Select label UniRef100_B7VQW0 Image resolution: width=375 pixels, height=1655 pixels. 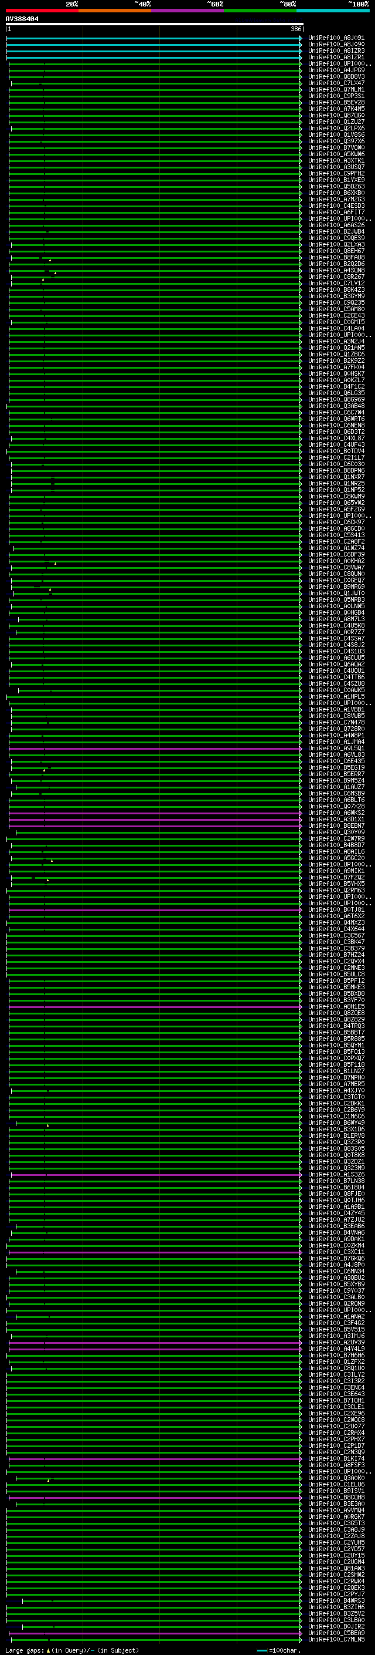336,148
